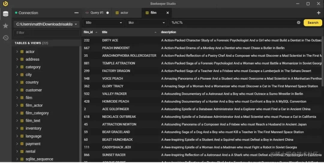
Task: Click the Connection status label
Action: (x=28, y=13)
